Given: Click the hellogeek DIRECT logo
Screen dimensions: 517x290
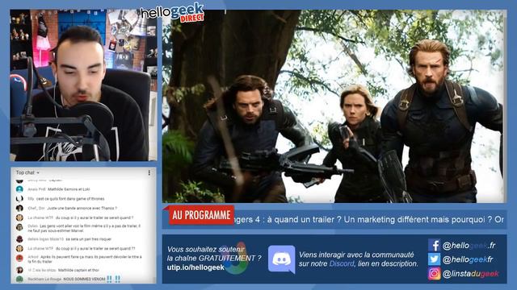Looking at the screenshot, I should pyautogui.click(x=172, y=13).
